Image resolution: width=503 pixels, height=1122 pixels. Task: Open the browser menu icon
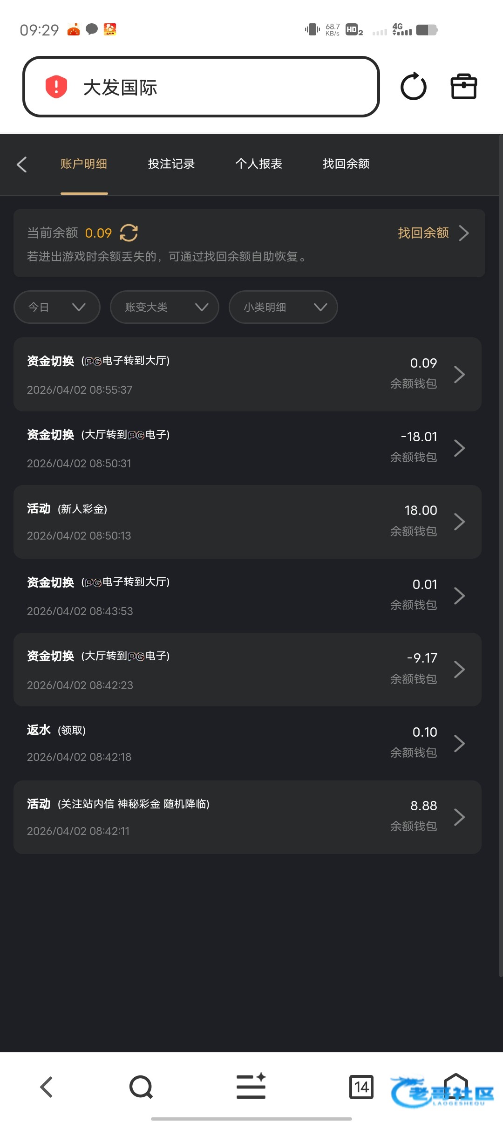point(251,1087)
